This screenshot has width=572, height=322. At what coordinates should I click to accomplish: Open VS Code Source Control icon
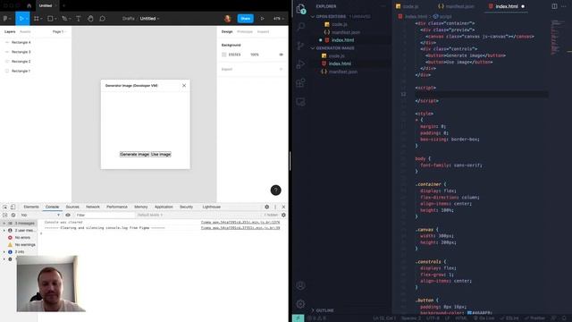point(300,46)
